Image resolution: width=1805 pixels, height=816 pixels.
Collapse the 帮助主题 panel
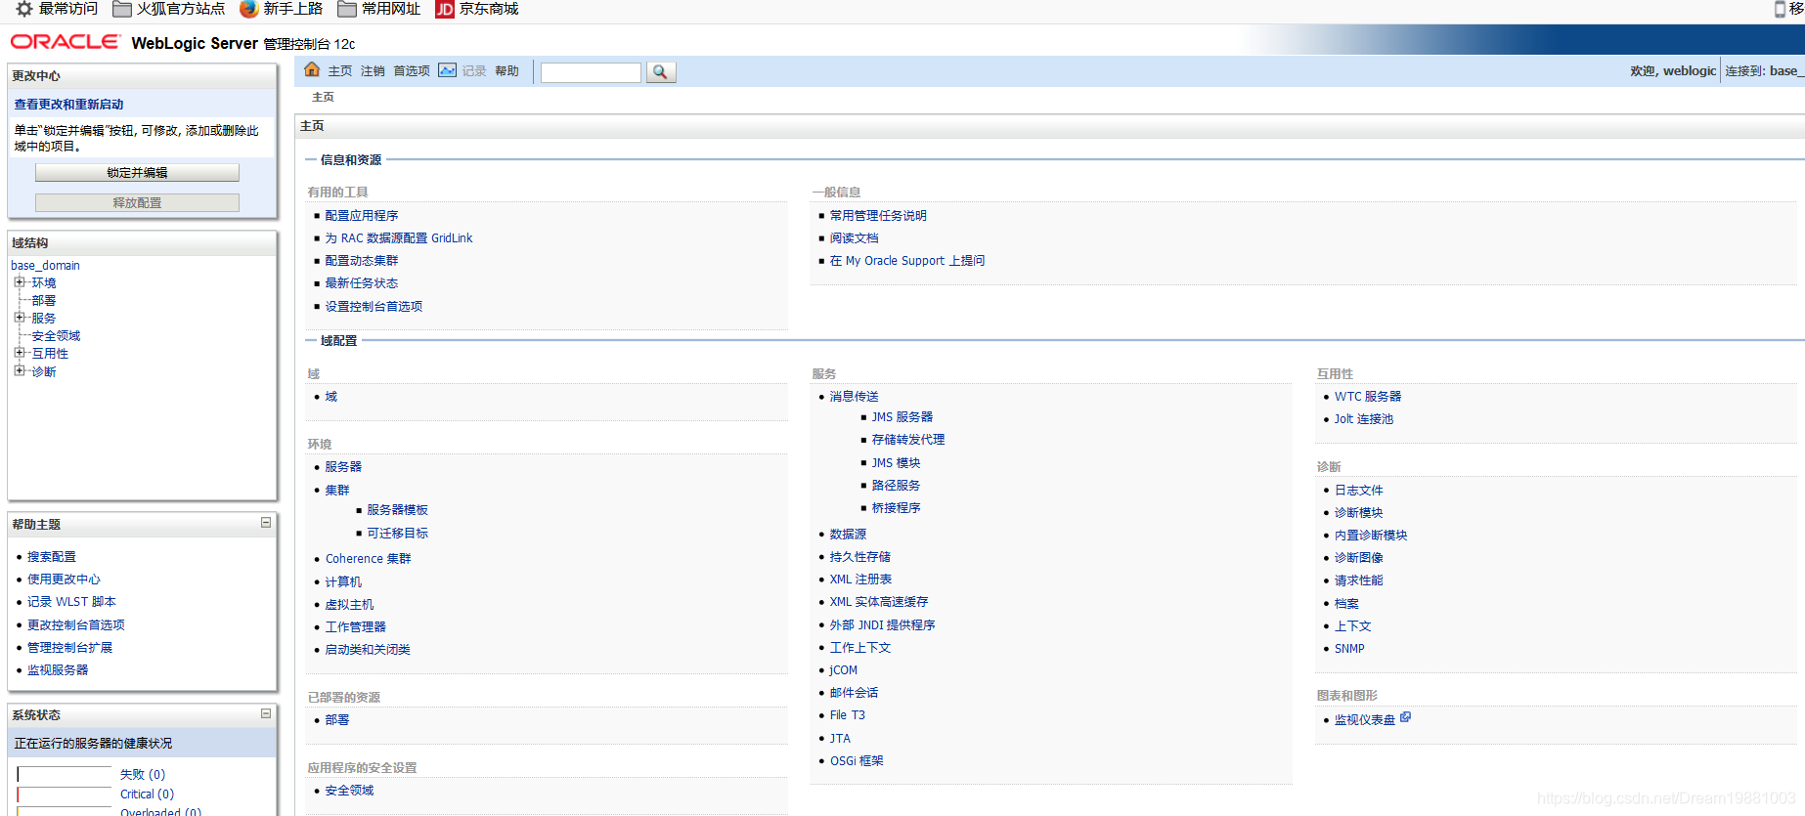click(x=265, y=523)
